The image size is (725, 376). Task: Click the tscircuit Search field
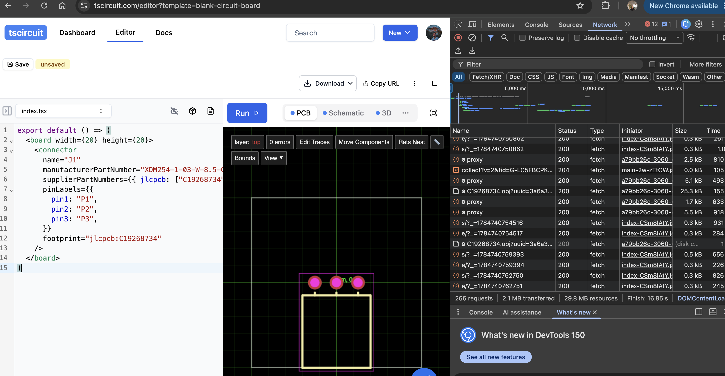click(x=330, y=33)
